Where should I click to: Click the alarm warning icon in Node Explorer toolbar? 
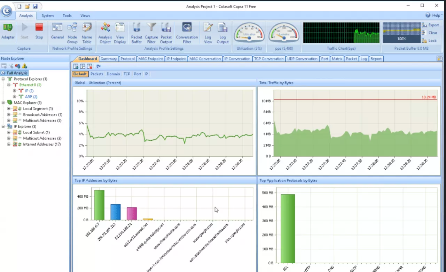[x=24, y=66]
